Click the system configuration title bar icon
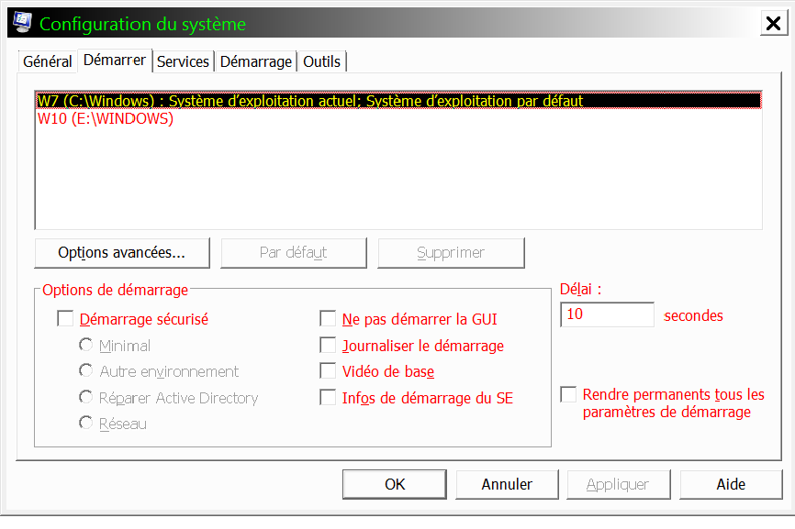This screenshot has height=529, width=795. (22, 23)
